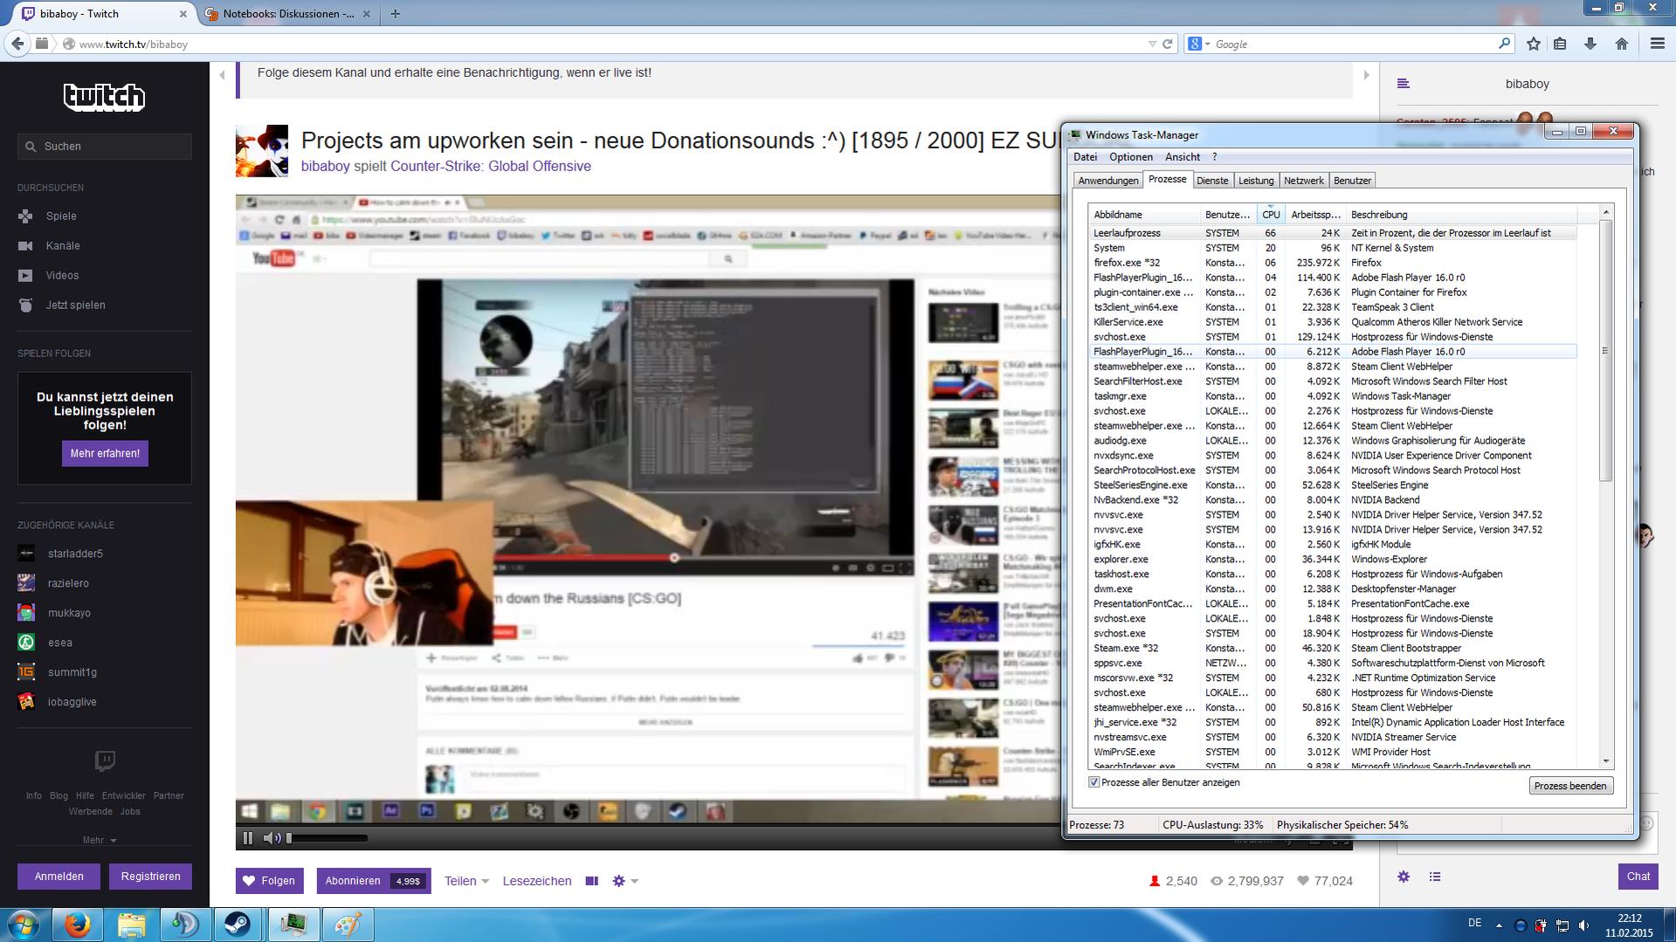Pause the Twitch stream player
Image resolution: width=1676 pixels, height=942 pixels.
[248, 838]
